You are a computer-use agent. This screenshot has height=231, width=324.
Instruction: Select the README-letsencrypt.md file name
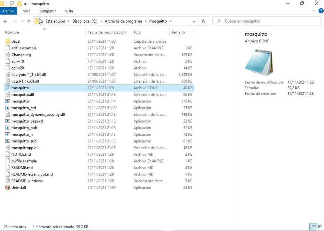(x=32, y=174)
